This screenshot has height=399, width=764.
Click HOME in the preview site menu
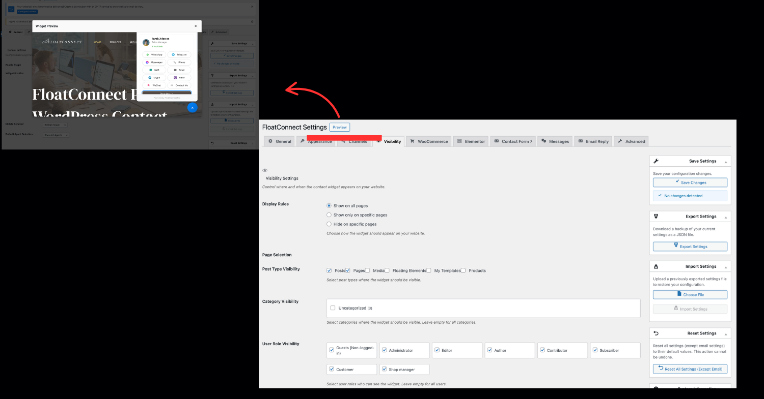click(97, 42)
